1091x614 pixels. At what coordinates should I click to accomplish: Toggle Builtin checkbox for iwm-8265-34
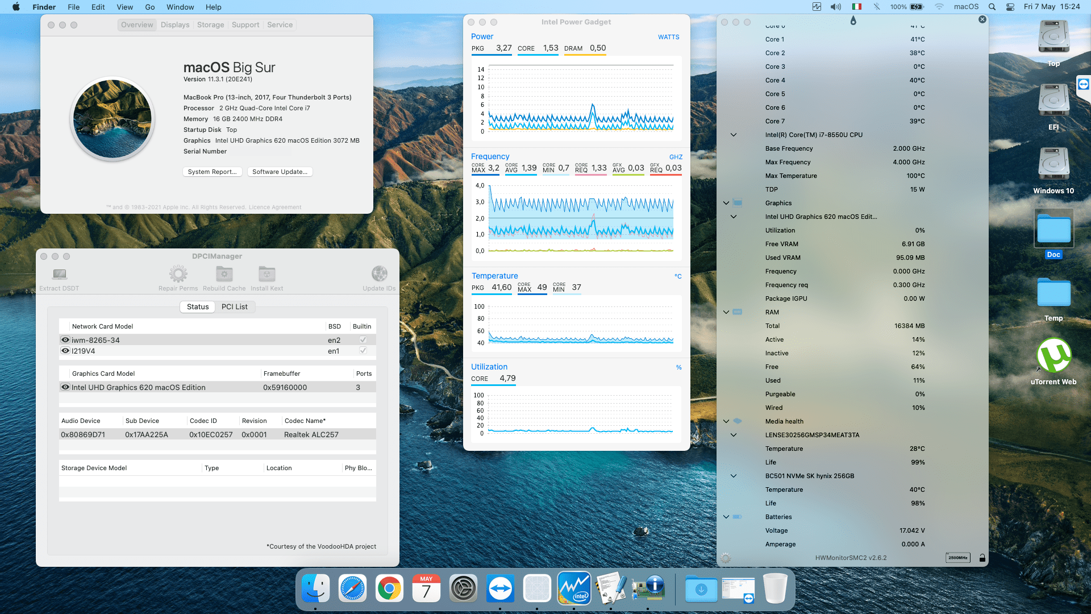363,340
